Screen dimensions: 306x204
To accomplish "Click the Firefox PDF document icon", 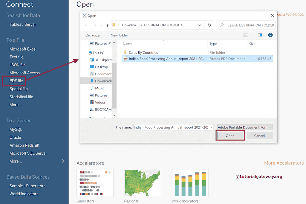I will [x=125, y=59].
